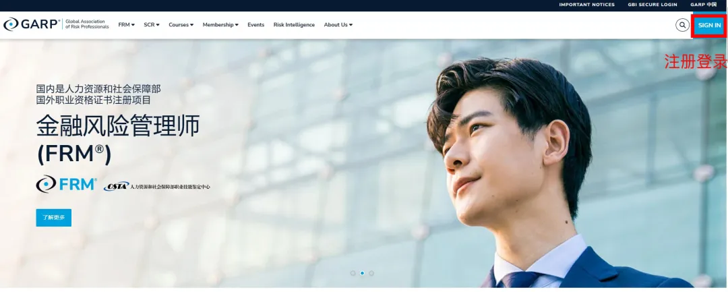
Task: Click the SIGN IN button
Action: (x=709, y=25)
